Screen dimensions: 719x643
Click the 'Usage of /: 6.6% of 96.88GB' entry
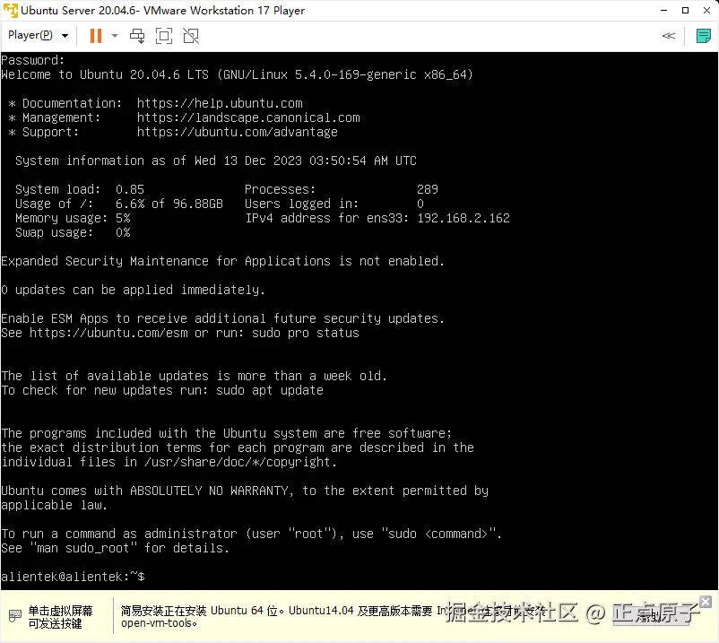pyautogui.click(x=119, y=204)
